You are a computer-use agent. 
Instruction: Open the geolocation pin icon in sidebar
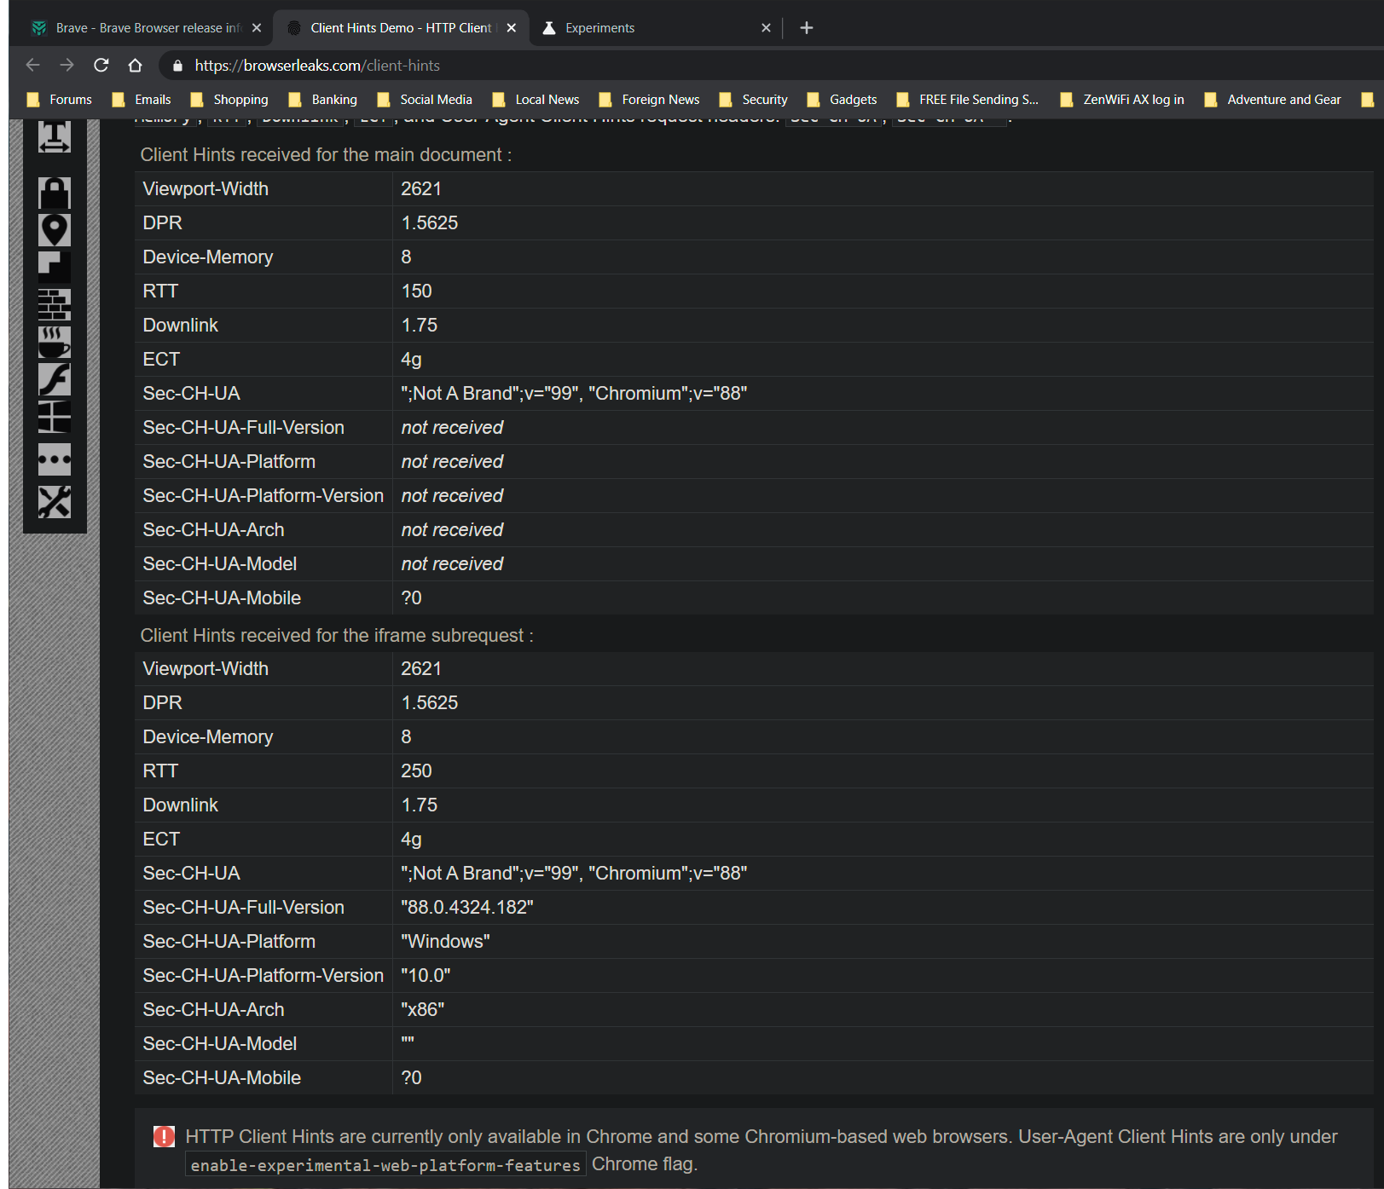[x=54, y=230]
